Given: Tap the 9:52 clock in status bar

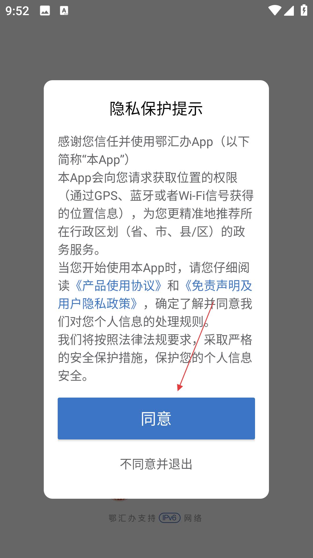Looking at the screenshot, I should click(x=17, y=11).
